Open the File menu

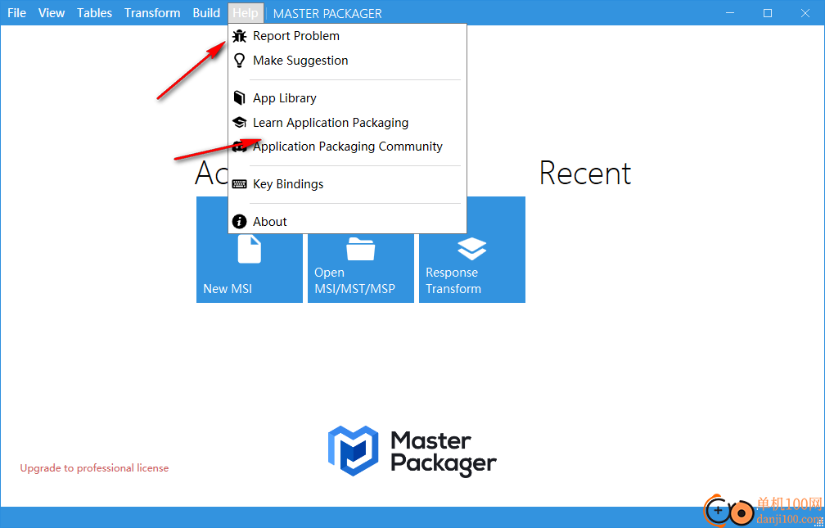[x=17, y=13]
